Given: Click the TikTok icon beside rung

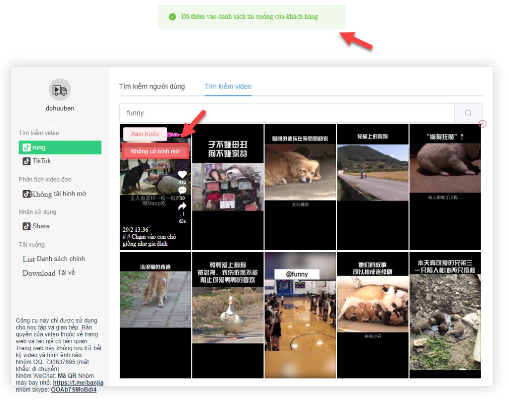Looking at the screenshot, I should [27, 148].
